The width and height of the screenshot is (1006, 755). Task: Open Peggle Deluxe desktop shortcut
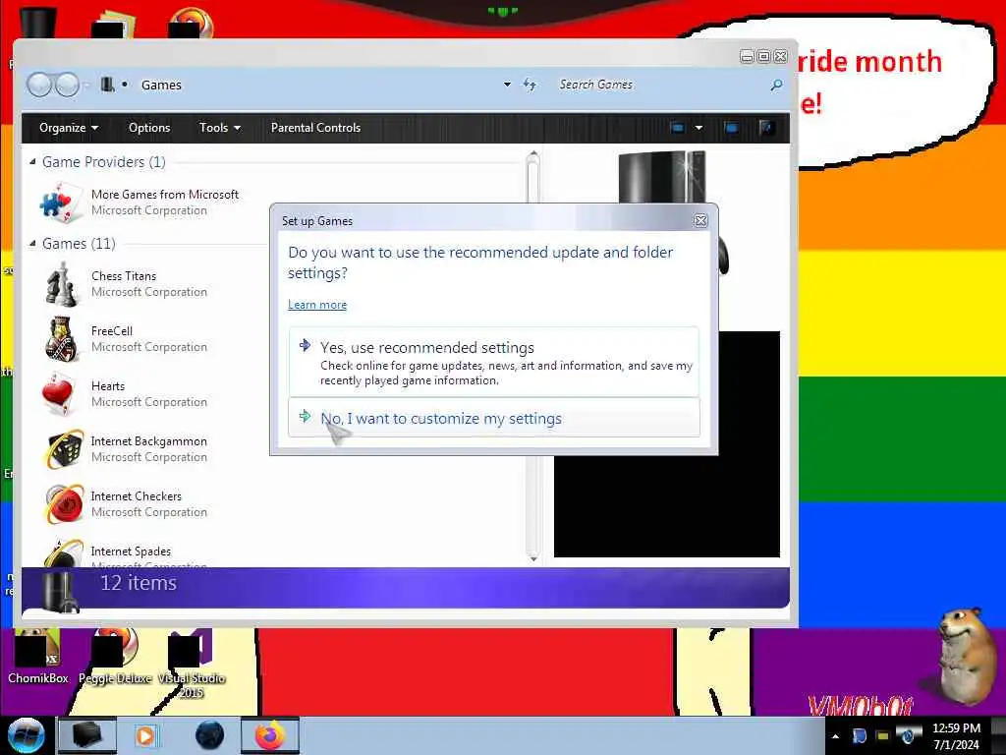116,657
